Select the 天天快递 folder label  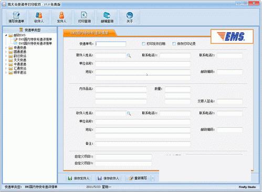point(20,60)
